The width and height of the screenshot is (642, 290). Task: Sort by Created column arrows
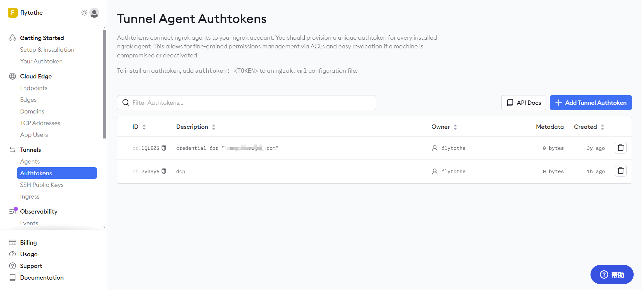tap(602, 127)
